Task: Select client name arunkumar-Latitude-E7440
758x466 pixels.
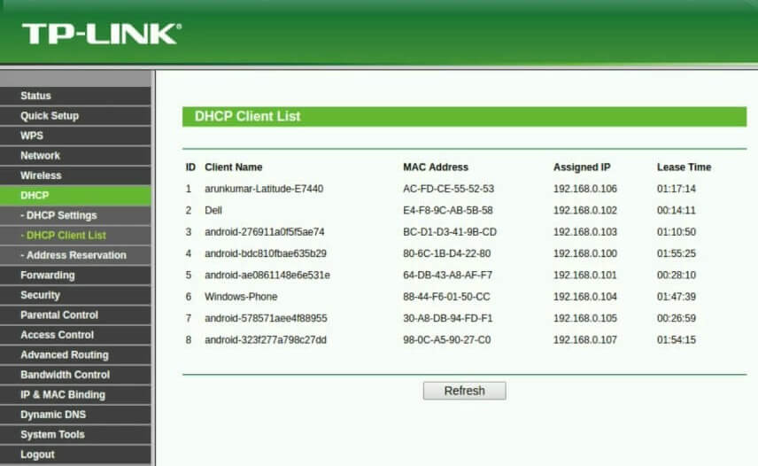Action: click(264, 189)
